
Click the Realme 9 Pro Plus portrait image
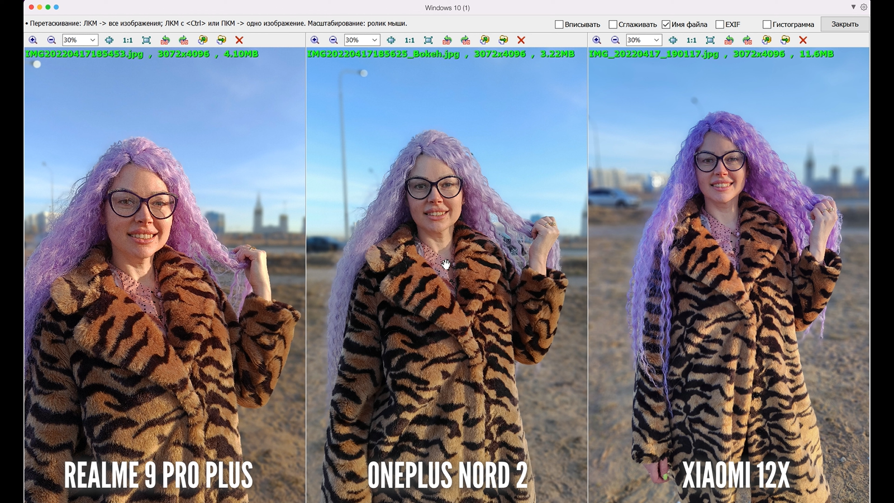pos(165,275)
